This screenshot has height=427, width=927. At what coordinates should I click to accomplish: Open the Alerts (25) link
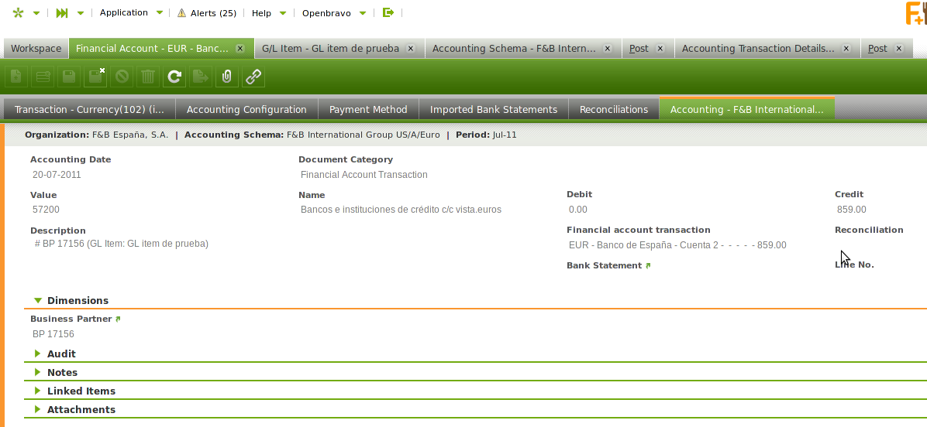pyautogui.click(x=213, y=13)
